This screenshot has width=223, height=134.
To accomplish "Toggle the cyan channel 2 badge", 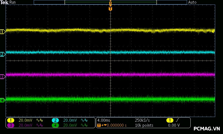I will pos(55,120).
